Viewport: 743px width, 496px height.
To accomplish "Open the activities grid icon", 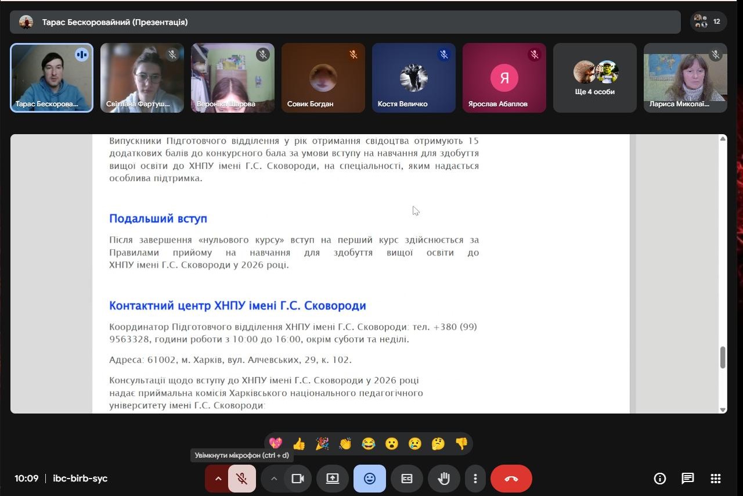I will click(x=715, y=479).
